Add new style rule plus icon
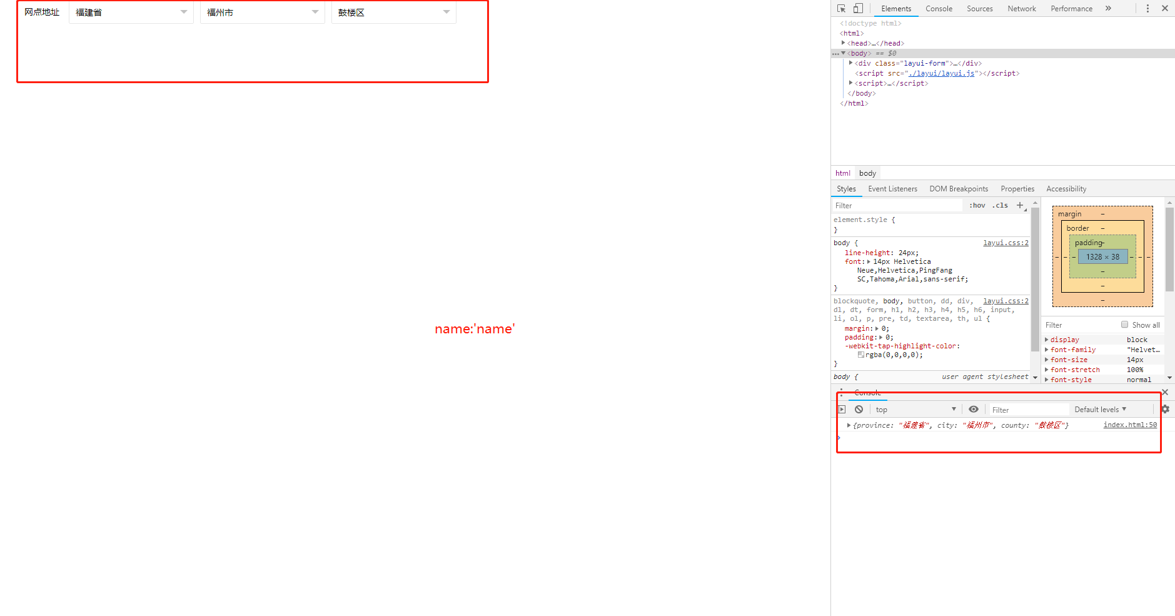The height and width of the screenshot is (616, 1175). coord(1020,205)
